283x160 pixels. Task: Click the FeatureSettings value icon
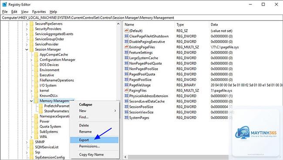[x=127, y=52]
